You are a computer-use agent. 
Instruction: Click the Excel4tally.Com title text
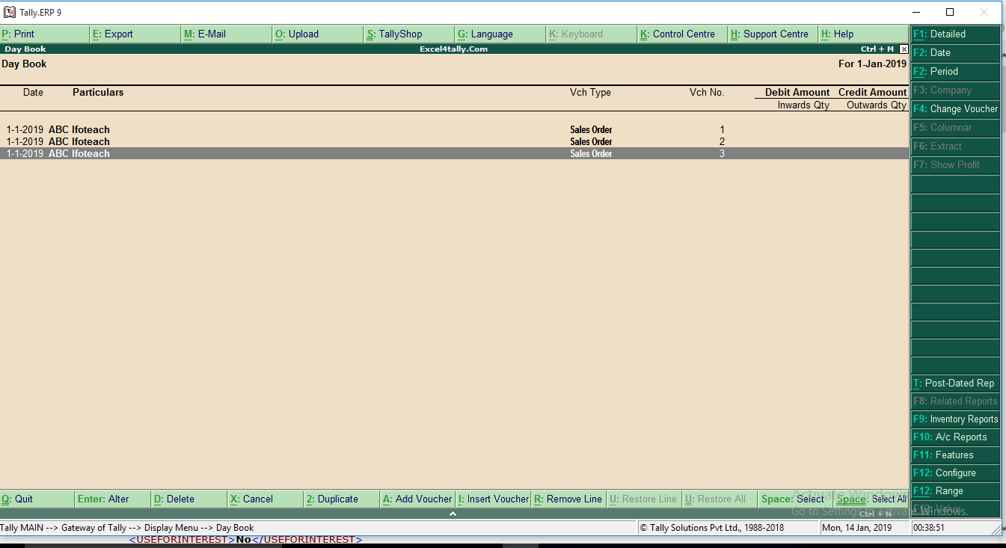(x=454, y=49)
